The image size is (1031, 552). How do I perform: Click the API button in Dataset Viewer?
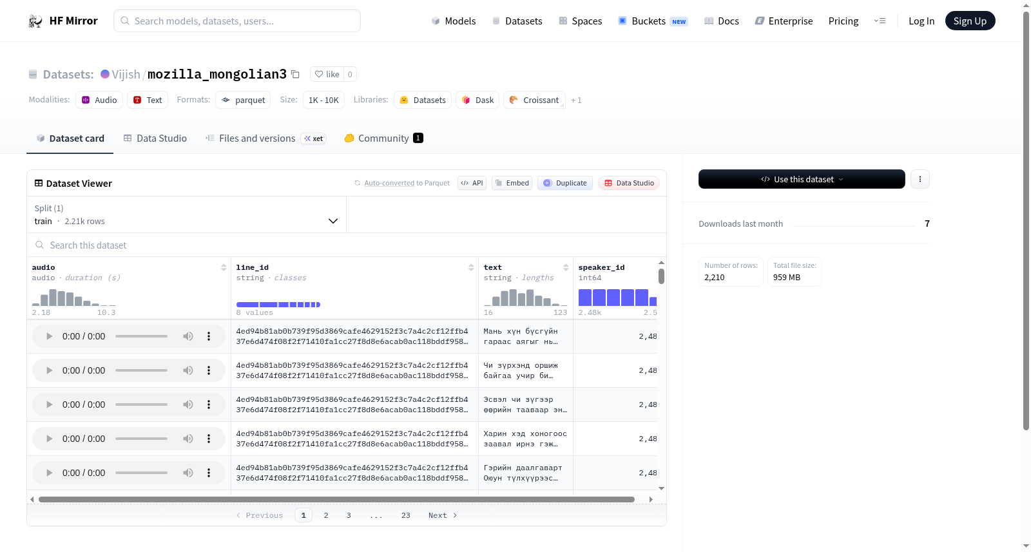(x=472, y=183)
